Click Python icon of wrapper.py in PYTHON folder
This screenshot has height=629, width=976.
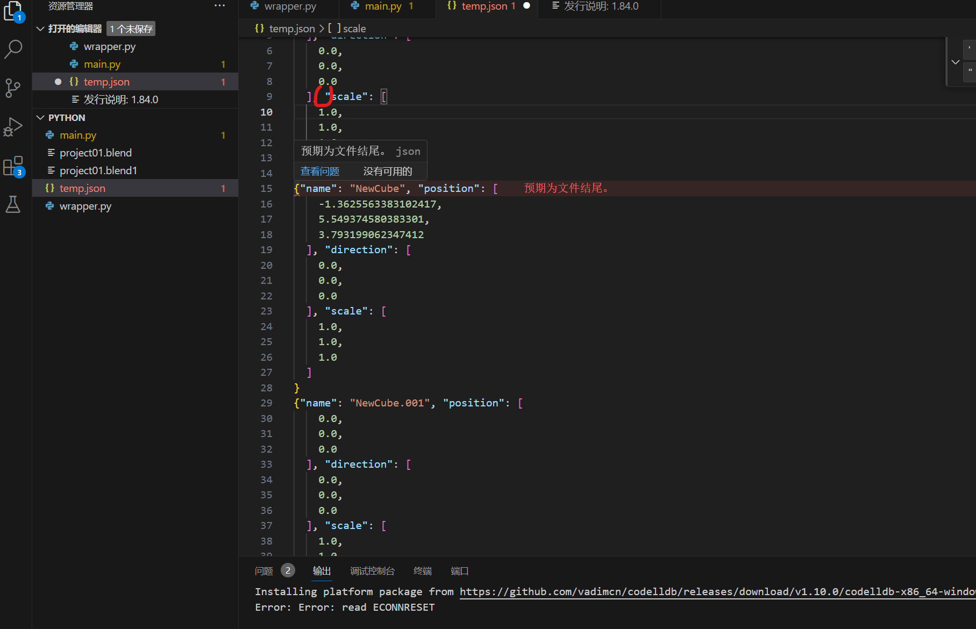pyautogui.click(x=50, y=206)
